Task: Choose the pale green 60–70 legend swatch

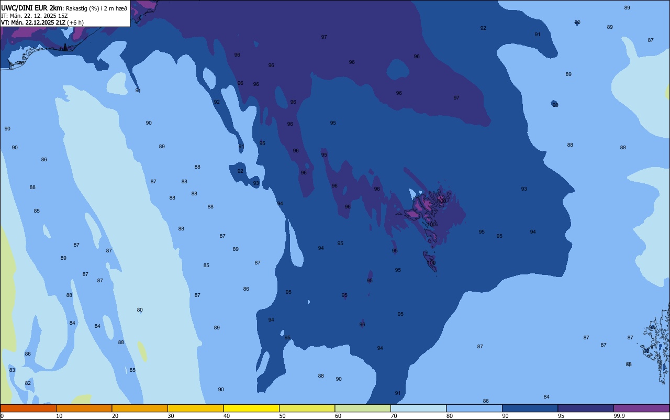Action: tap(363, 408)
